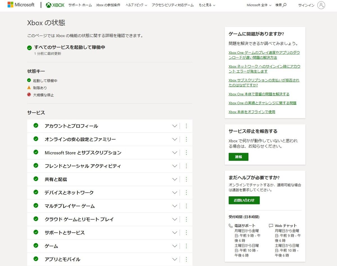Click the Xbox の状態 page heading
The height and width of the screenshot is (266, 337).
click(x=46, y=23)
